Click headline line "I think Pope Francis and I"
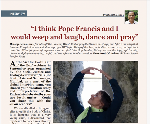The image size is (150, 124). coord(74,28)
